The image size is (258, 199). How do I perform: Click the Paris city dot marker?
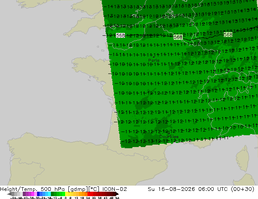point(154,57)
